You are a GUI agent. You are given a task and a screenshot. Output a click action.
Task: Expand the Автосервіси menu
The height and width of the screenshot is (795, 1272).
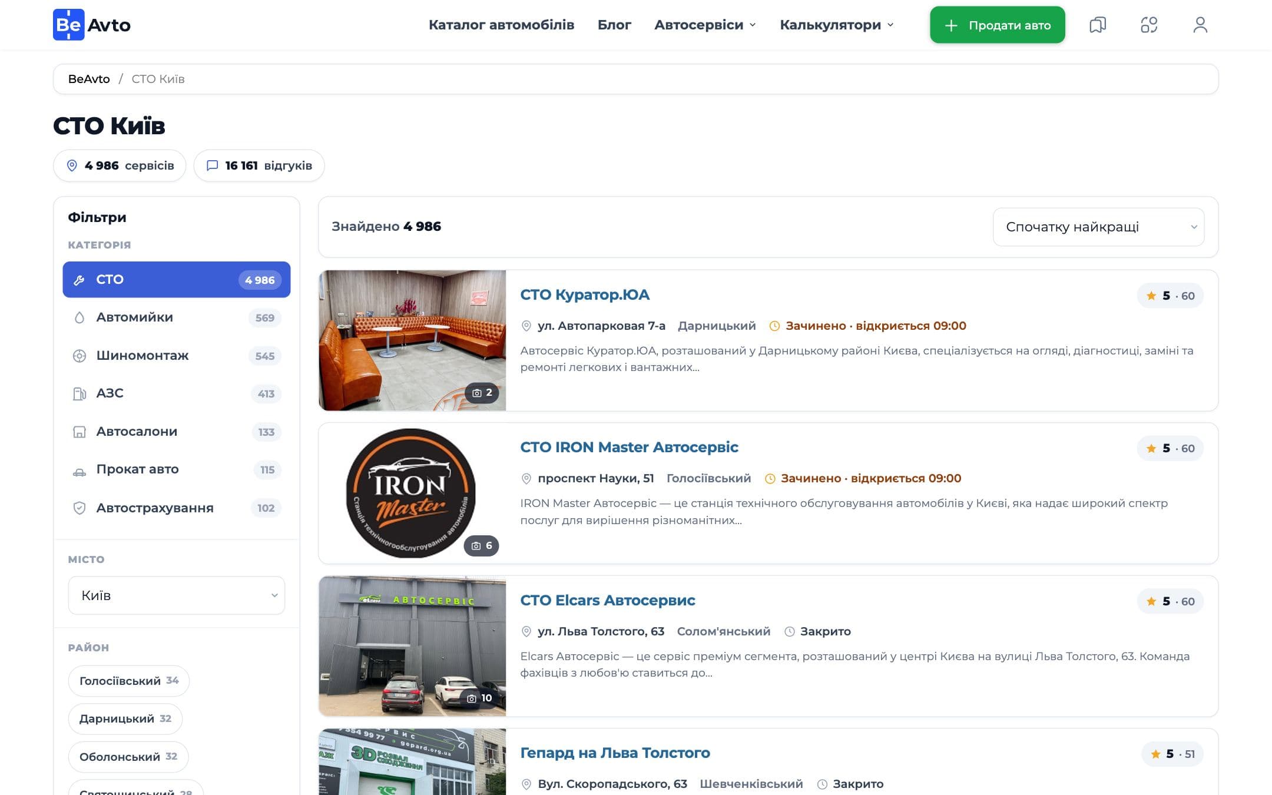(x=705, y=25)
